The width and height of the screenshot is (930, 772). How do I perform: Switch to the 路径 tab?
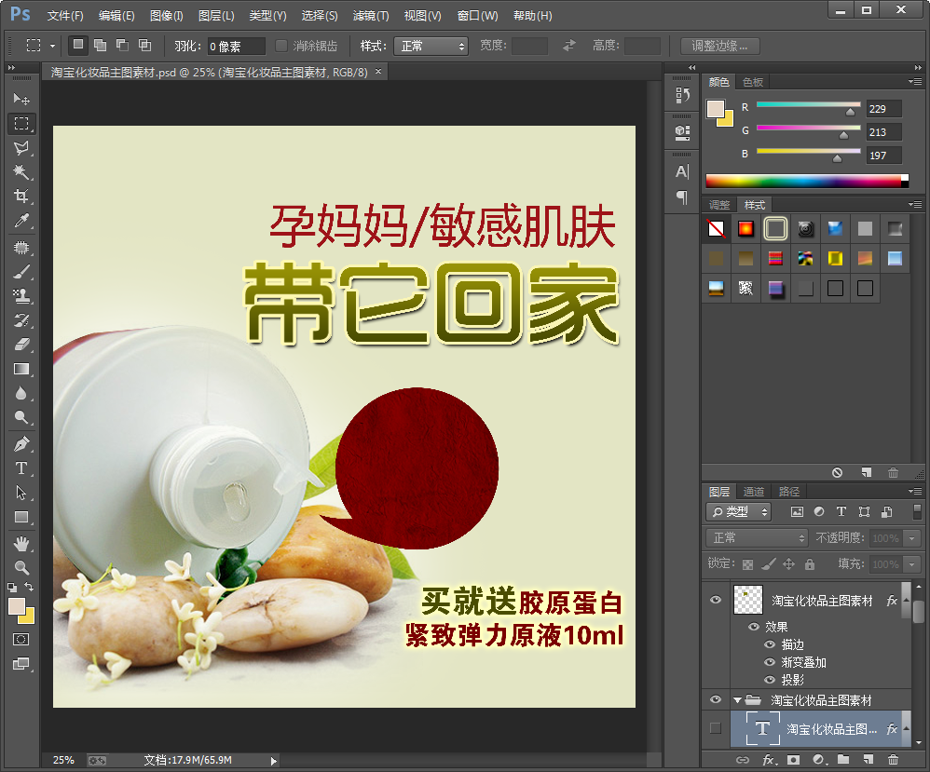tap(789, 492)
